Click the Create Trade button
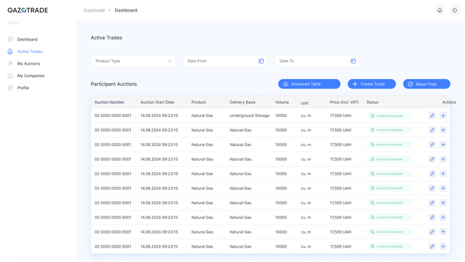Screen dimensions: 465x262 pyautogui.click(x=372, y=84)
